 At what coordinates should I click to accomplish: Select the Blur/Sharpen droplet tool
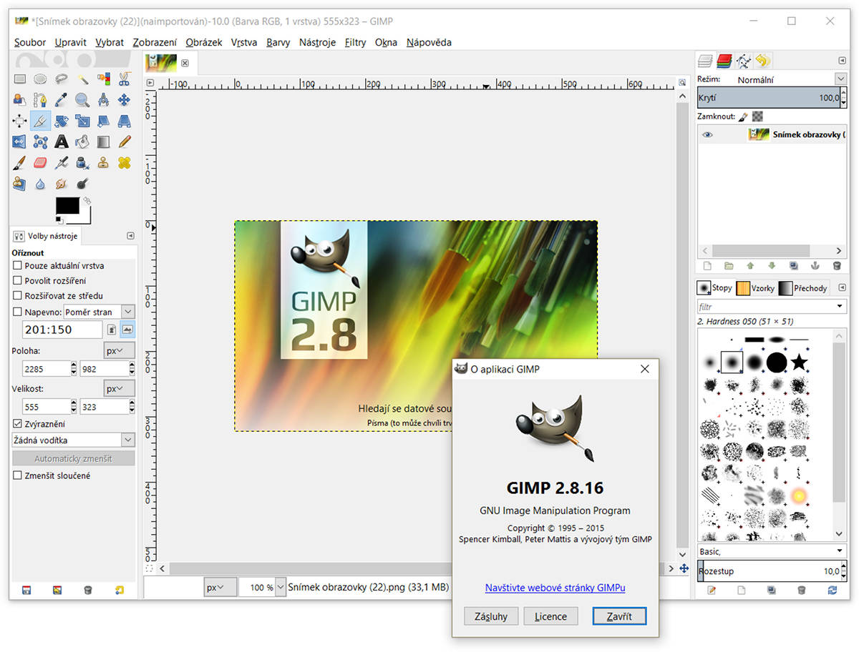(x=40, y=184)
